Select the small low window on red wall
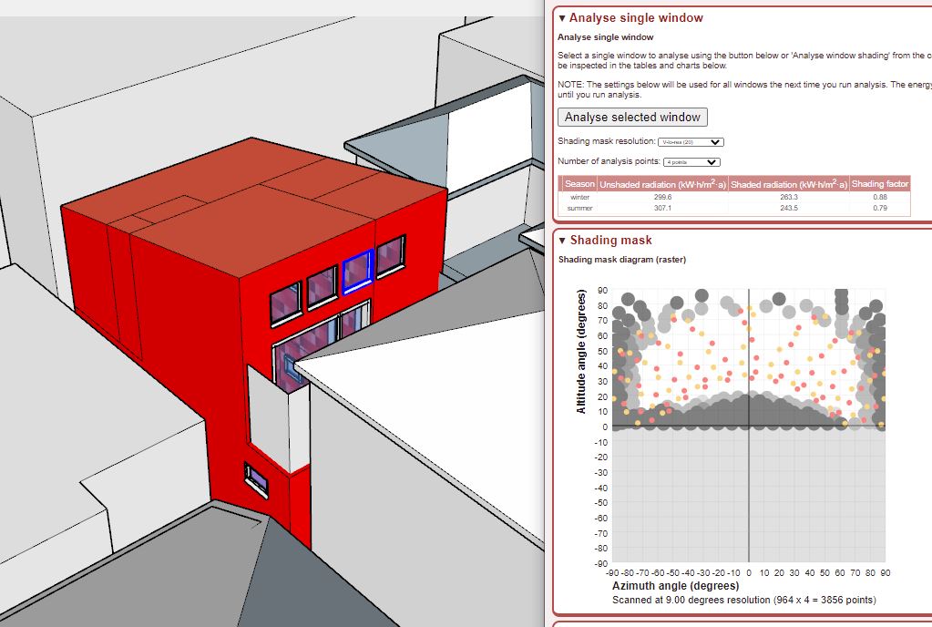 click(x=257, y=478)
